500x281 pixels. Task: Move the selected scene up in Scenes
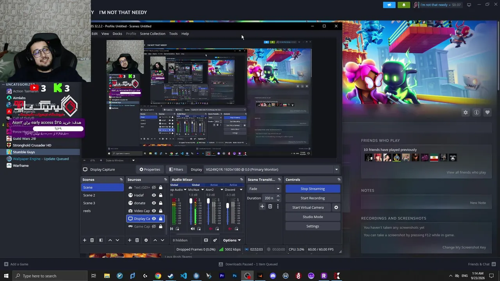pos(110,240)
